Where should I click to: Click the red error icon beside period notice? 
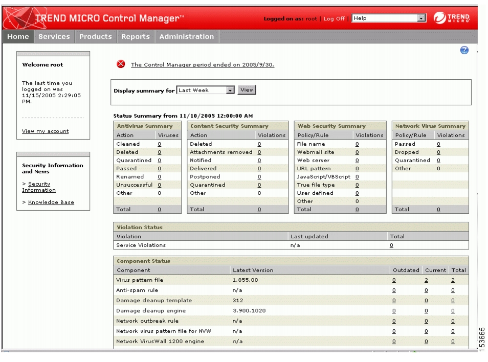click(x=121, y=64)
